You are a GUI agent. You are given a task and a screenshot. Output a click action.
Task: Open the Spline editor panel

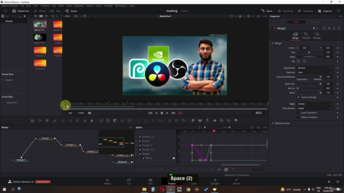(267, 11)
